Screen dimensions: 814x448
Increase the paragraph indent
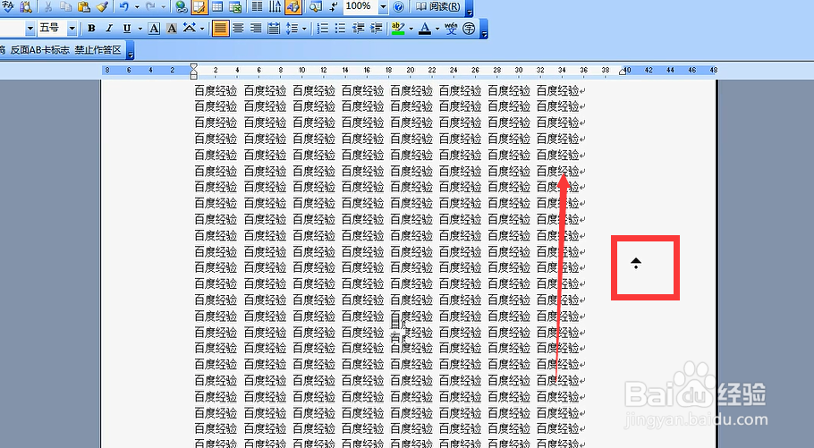376,28
